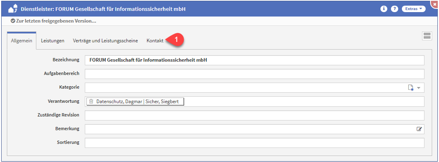Focus the Sortierung input field
The width and height of the screenshot is (439, 162).
click(x=254, y=143)
